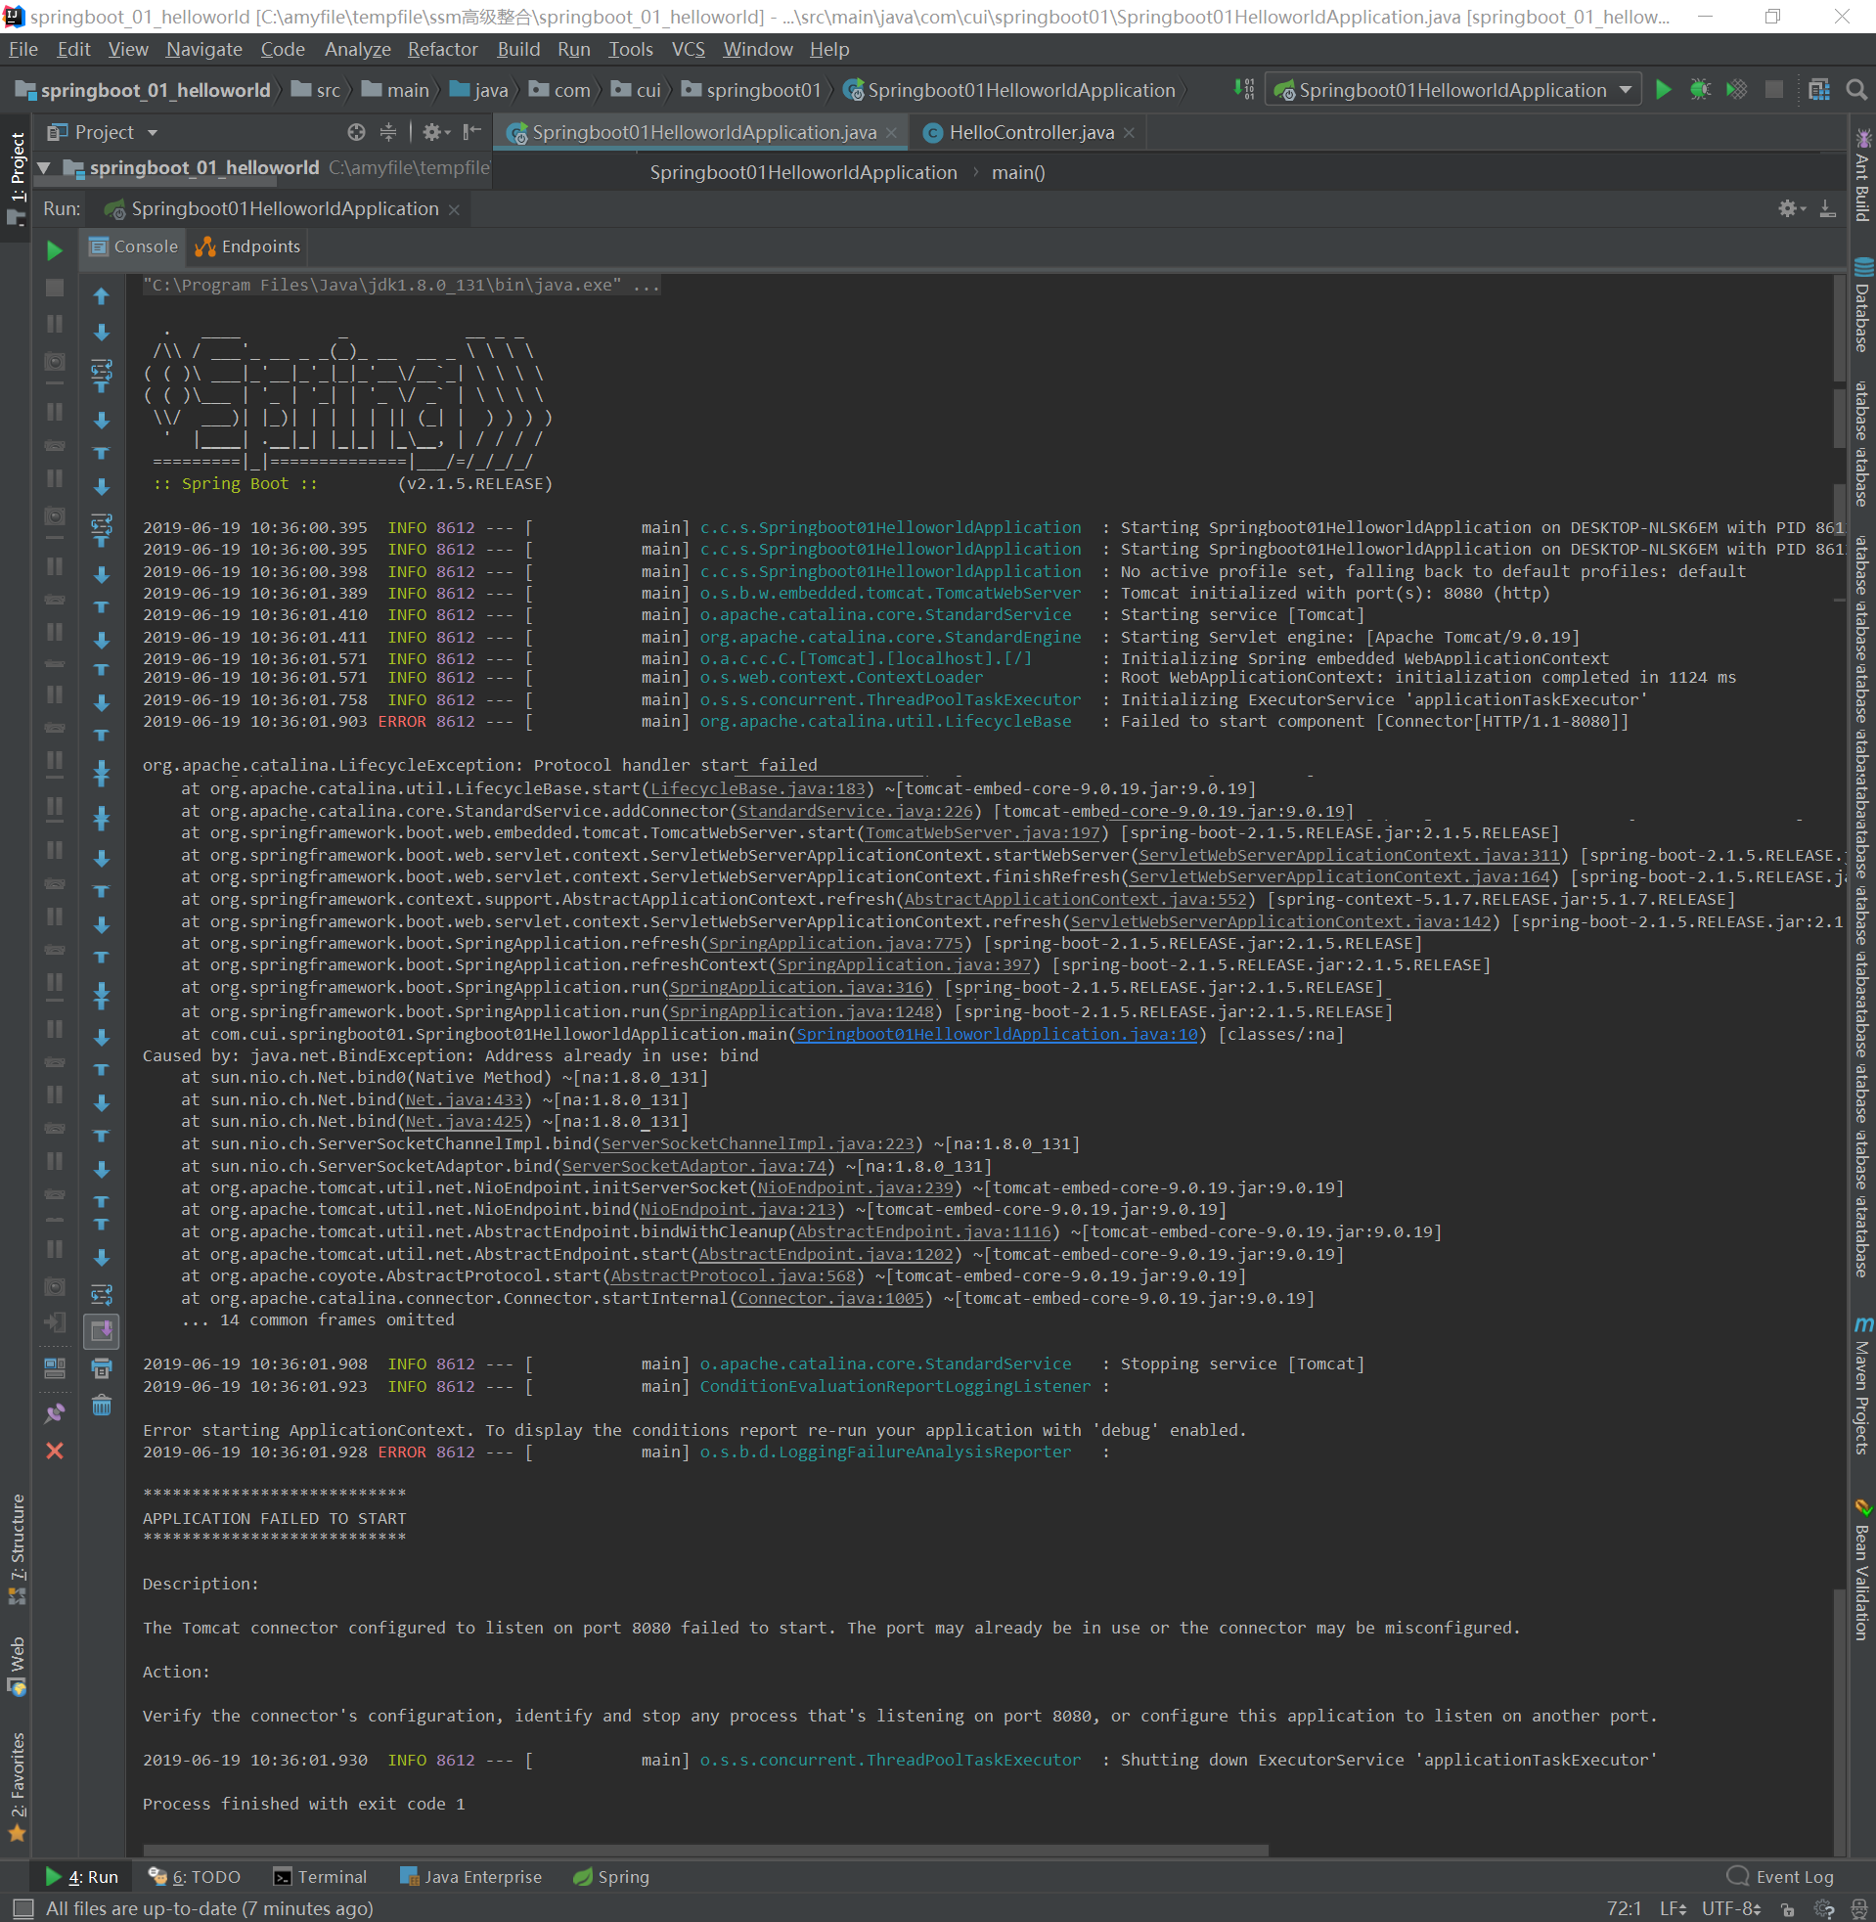Open the Refactor menu

pos(442,49)
